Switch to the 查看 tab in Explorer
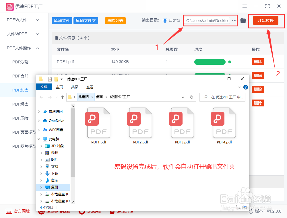The height and width of the screenshot is (218, 287). 90,87
